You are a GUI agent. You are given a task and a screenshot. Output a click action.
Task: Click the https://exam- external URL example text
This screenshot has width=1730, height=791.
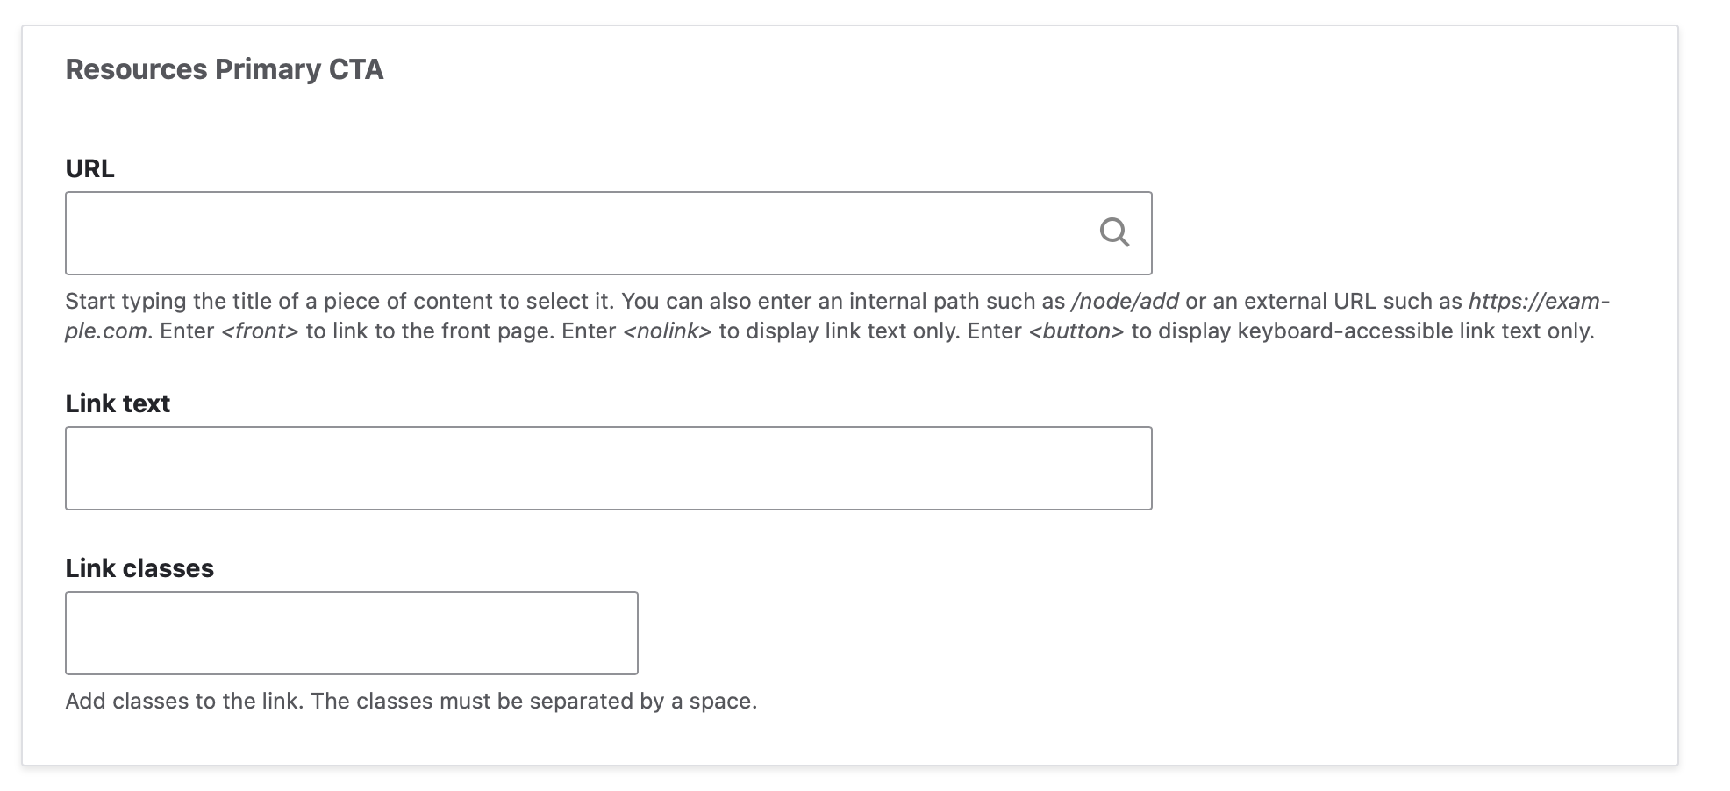1539,302
